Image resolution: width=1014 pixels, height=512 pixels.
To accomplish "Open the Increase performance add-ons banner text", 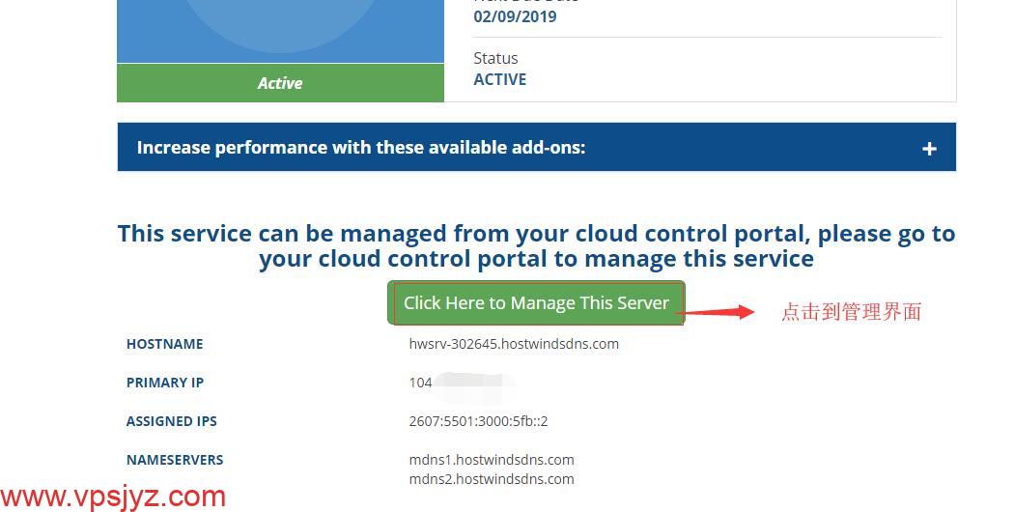I will tap(361, 148).
